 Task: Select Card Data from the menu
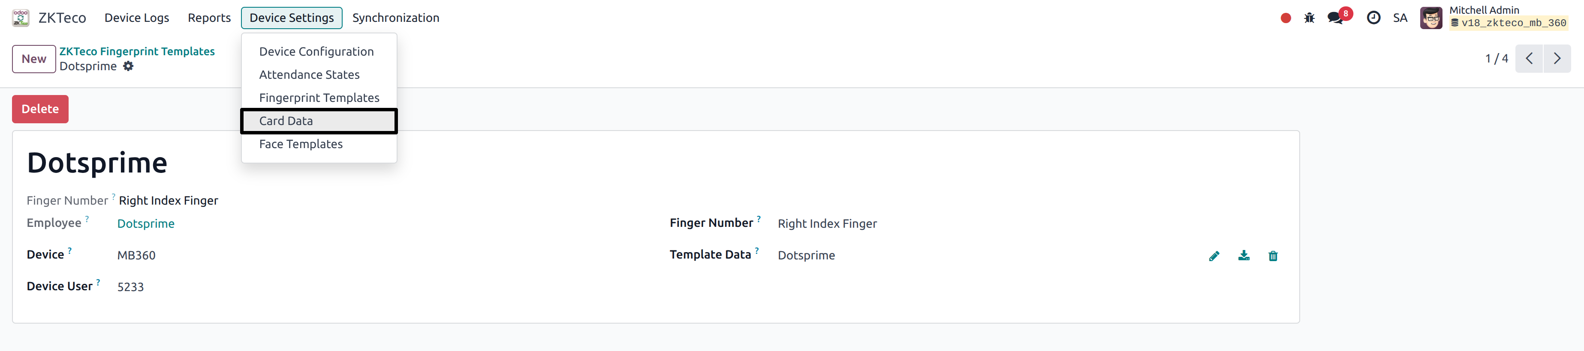[286, 121]
